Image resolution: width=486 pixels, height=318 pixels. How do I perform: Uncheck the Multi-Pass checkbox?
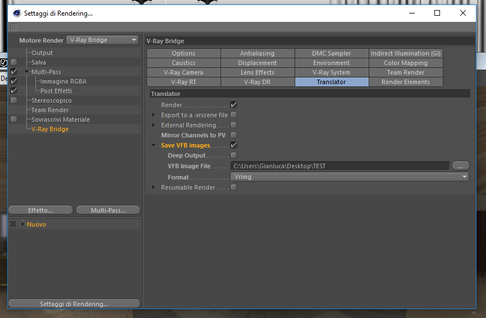13,72
